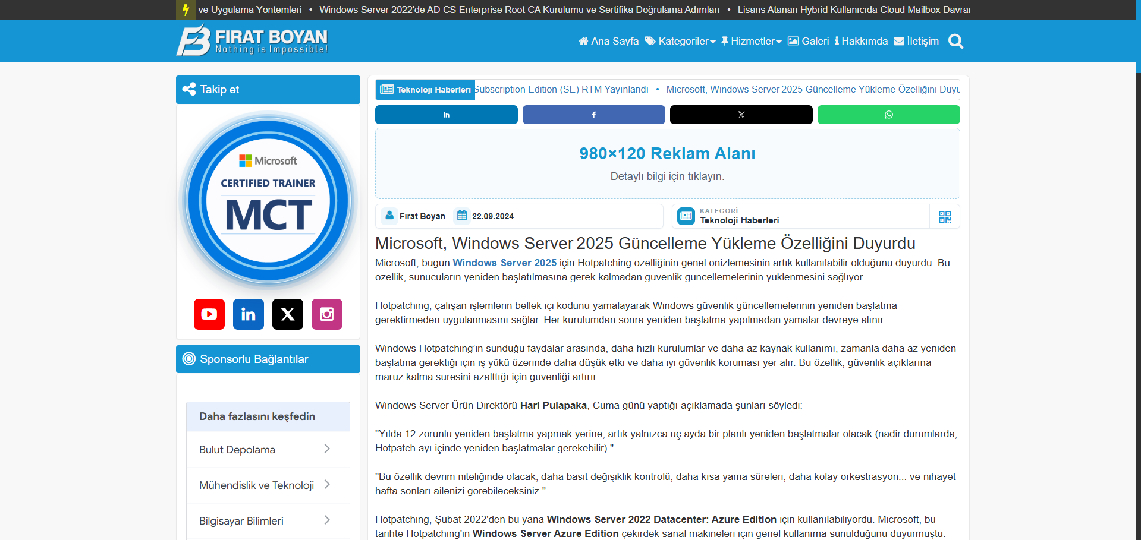Open the Fırat Boyan site logo
1141x540 pixels.
(x=252, y=40)
